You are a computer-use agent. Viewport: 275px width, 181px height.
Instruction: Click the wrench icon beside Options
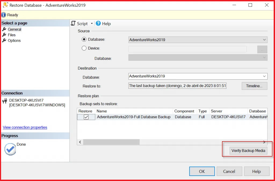(x=4, y=40)
